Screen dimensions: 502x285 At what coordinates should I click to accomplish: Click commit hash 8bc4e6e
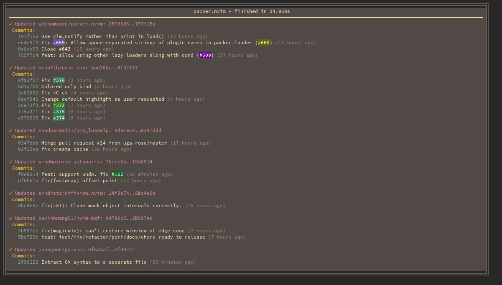pos(28,206)
